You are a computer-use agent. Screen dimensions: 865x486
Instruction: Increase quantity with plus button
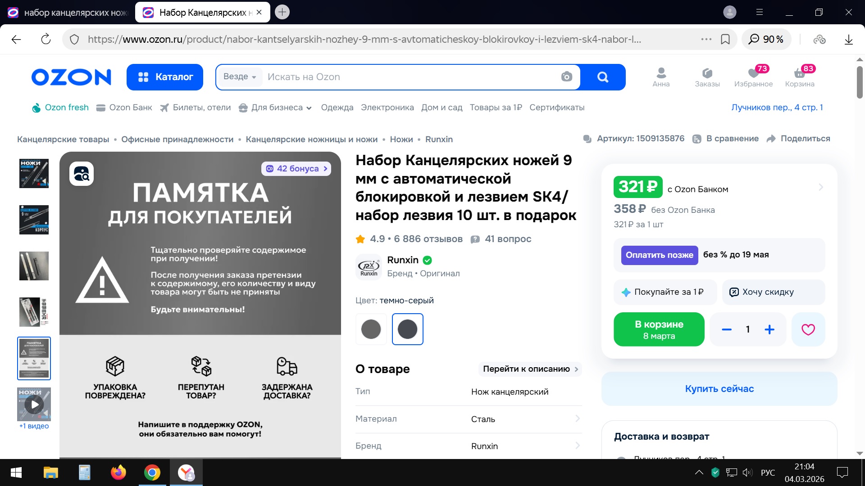(x=769, y=329)
